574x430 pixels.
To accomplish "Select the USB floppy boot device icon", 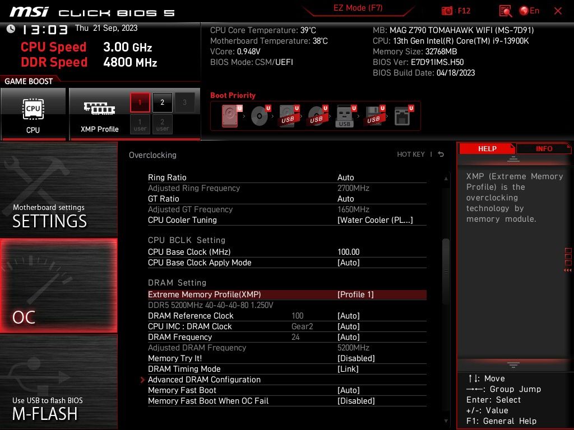I will pyautogui.click(x=374, y=116).
